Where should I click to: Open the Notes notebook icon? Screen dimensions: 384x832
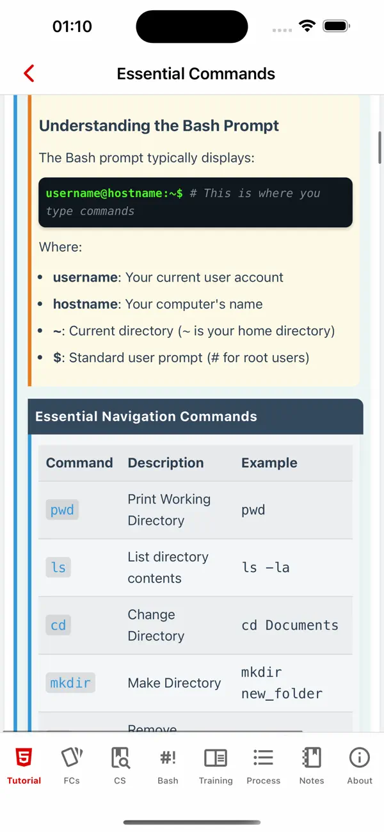[312, 758]
